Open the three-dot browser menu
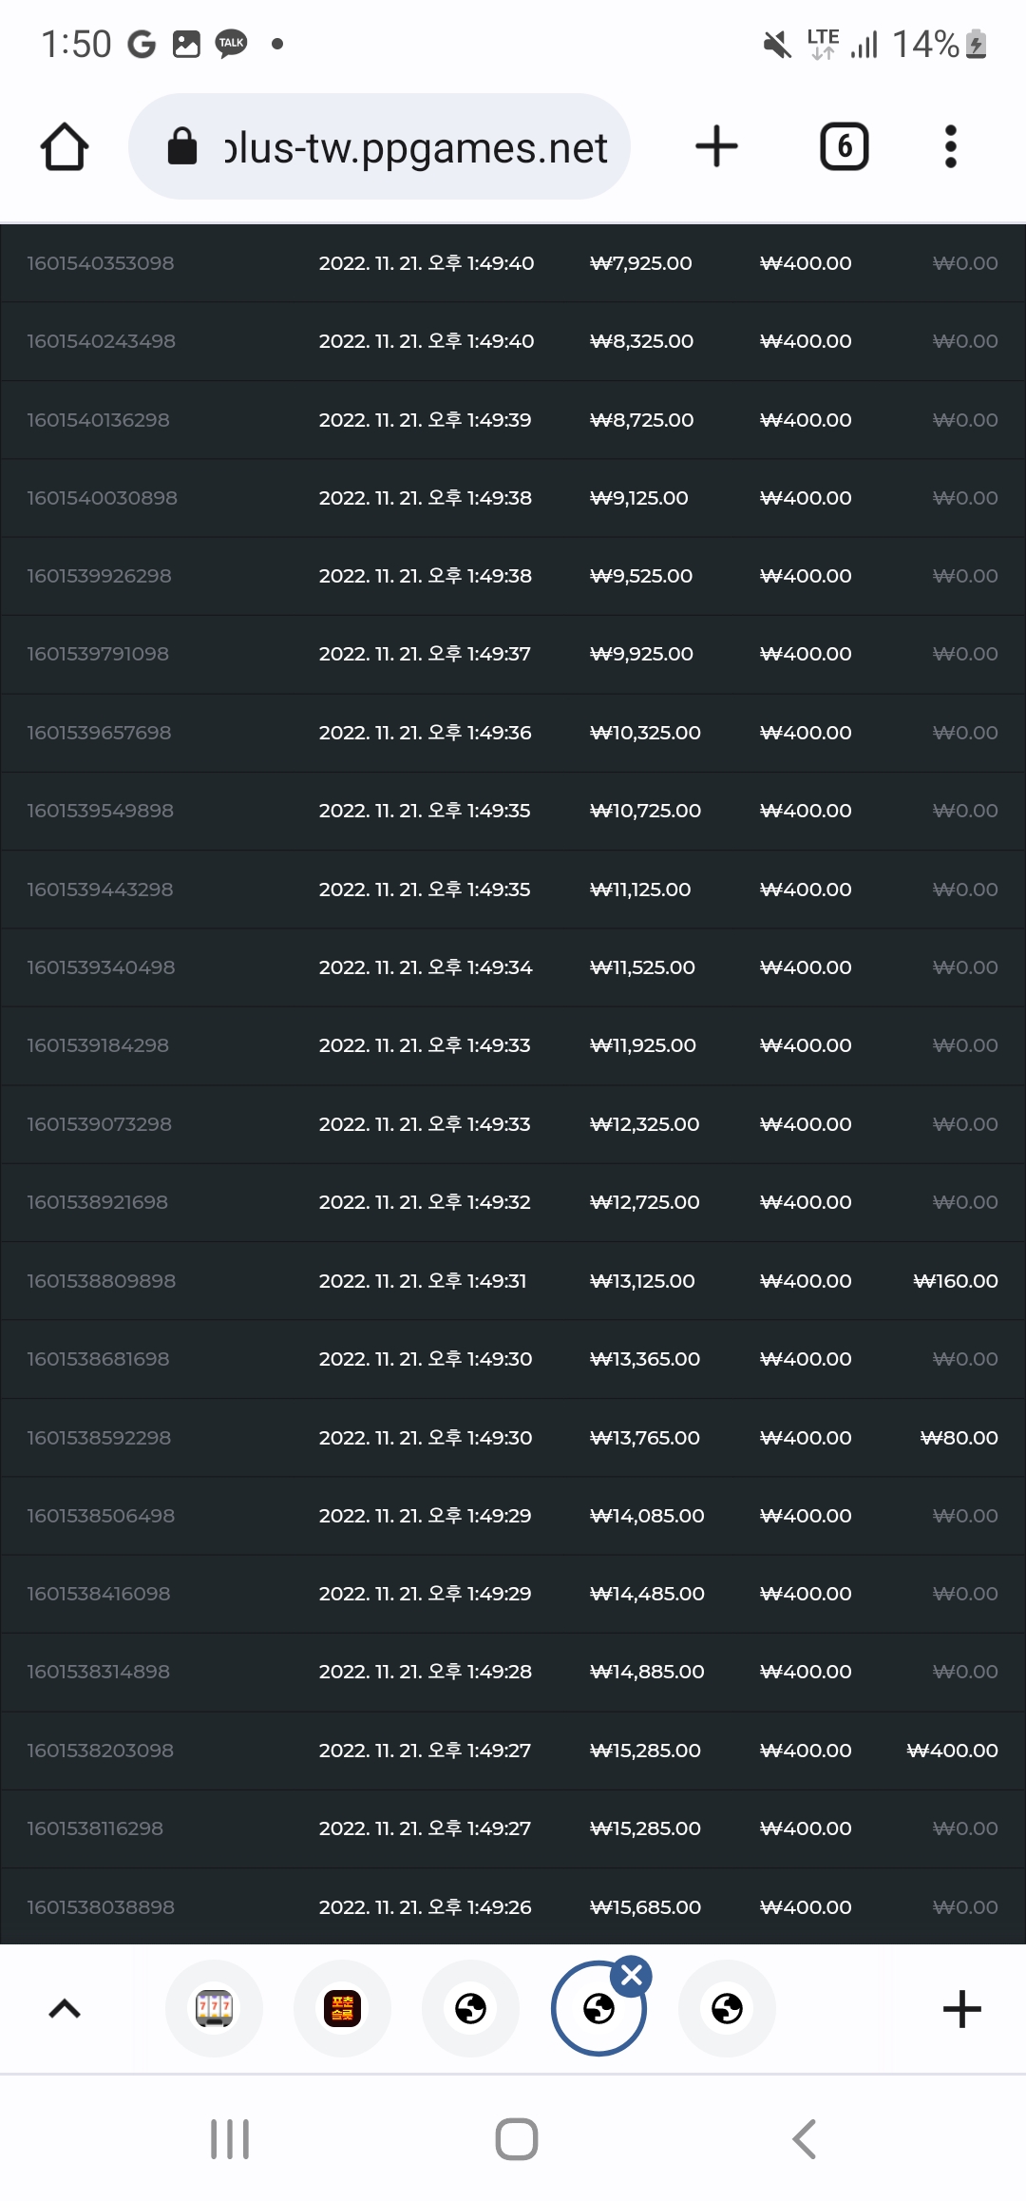The image size is (1026, 2201). (950, 146)
